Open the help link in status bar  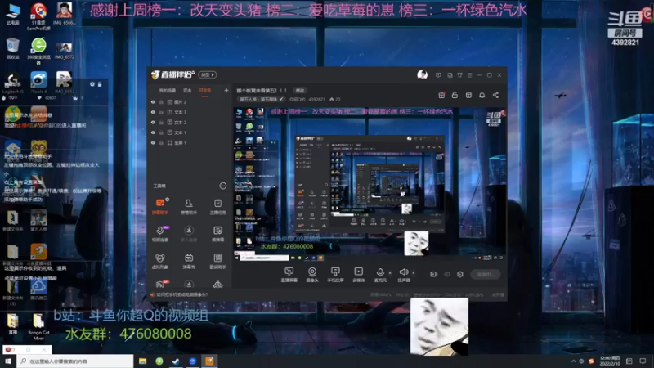point(182,294)
